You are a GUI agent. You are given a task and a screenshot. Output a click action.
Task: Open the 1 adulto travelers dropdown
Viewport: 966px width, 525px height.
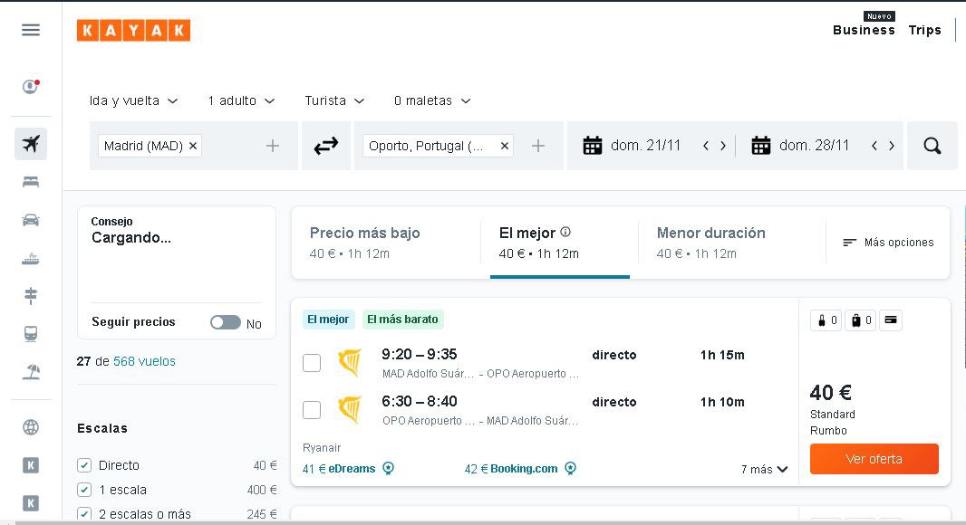point(241,101)
